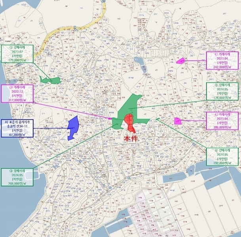
Task: Click the red 本件 subject parcel
Action: click(x=129, y=123)
